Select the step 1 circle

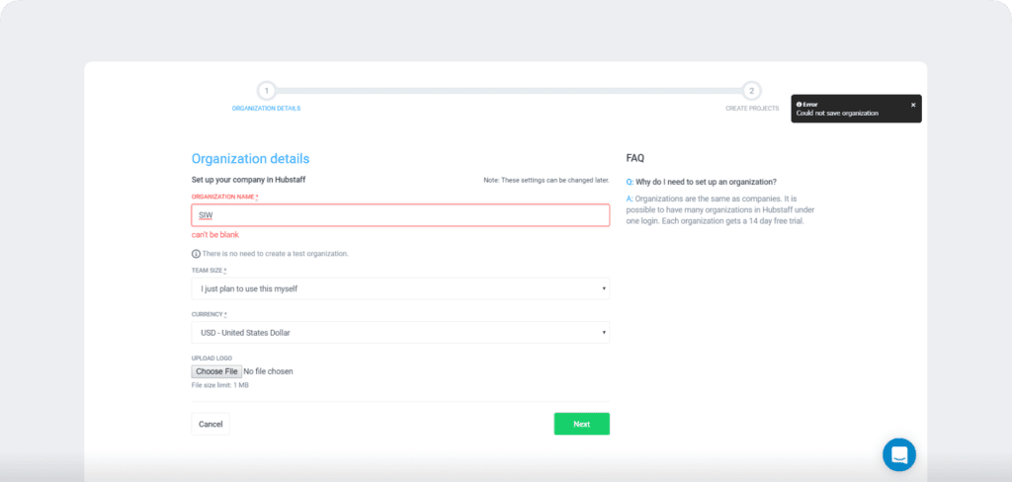267,91
